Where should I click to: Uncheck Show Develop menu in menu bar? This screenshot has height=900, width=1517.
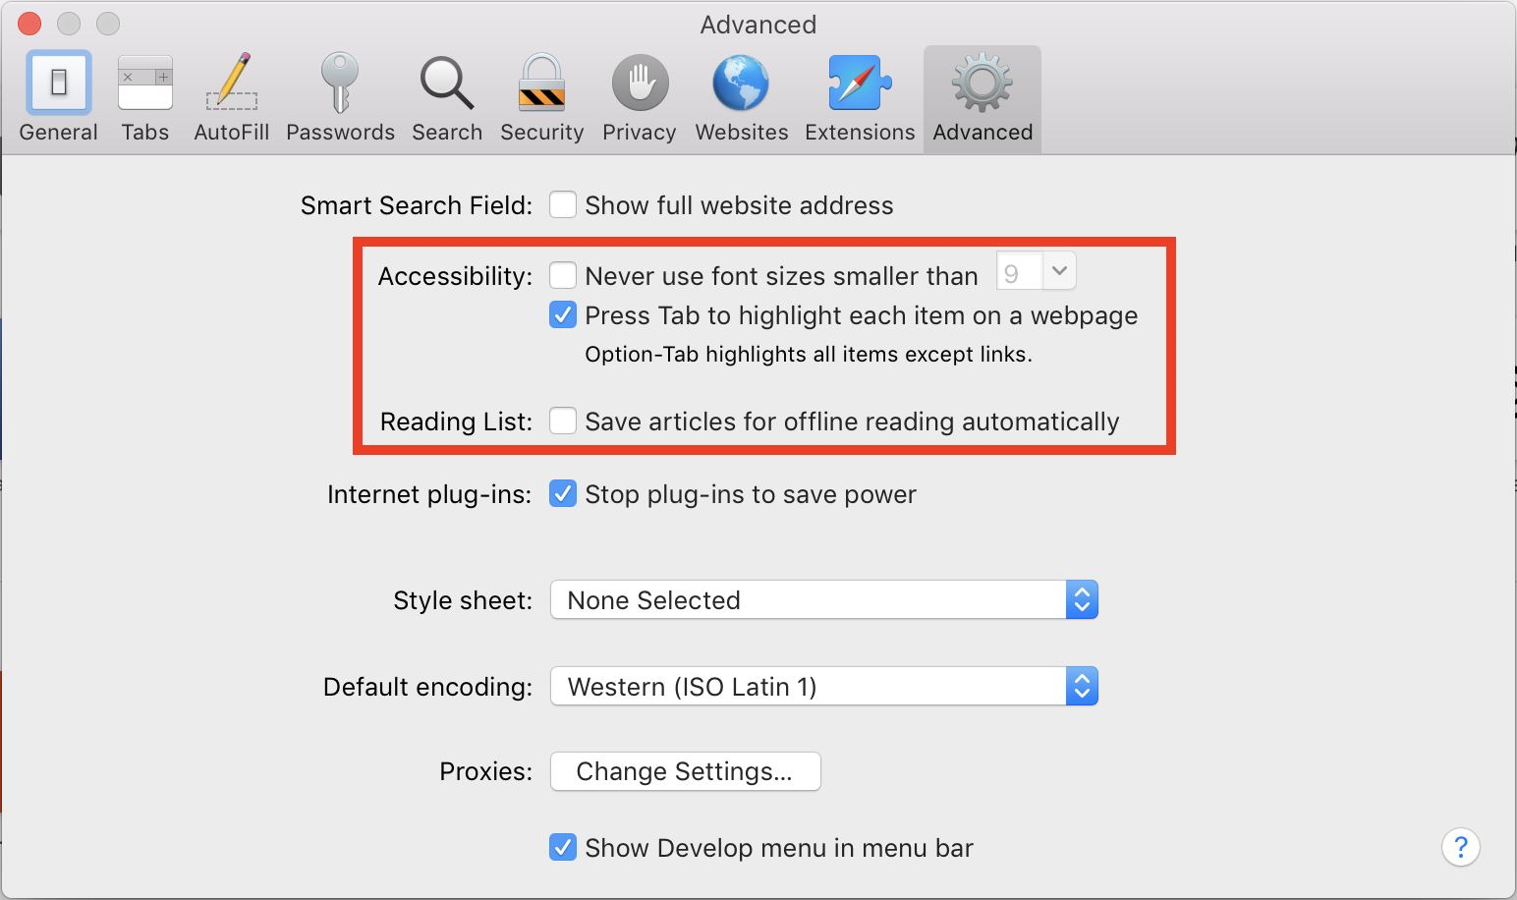tap(563, 847)
